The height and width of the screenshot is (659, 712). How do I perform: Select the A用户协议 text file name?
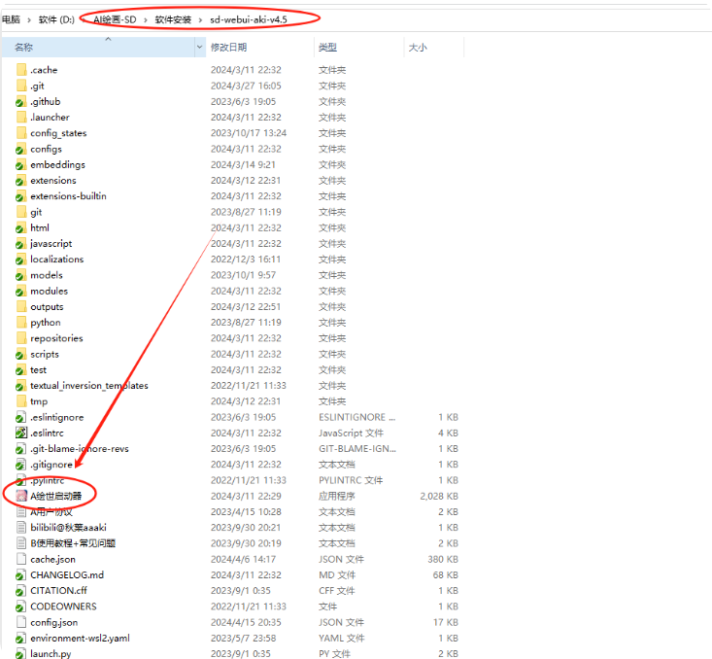coord(51,512)
